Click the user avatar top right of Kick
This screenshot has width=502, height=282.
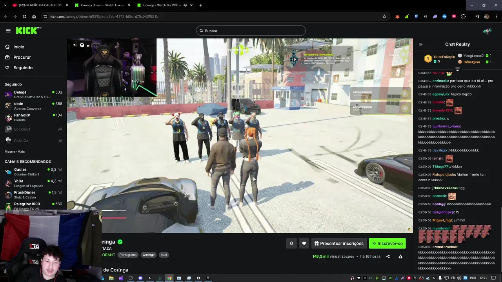[487, 31]
